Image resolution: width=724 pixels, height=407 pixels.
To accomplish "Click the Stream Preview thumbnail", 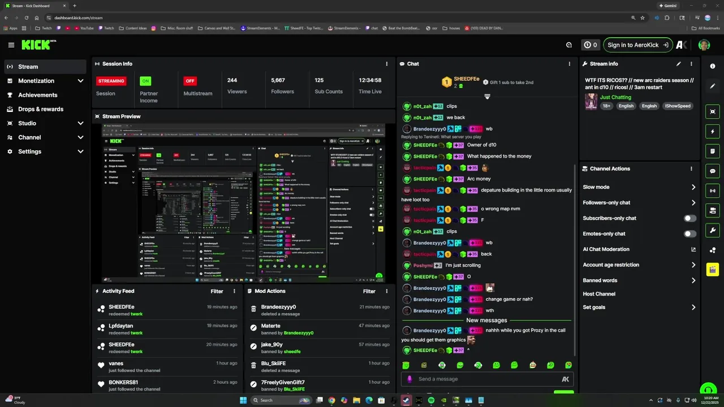I will click(244, 203).
